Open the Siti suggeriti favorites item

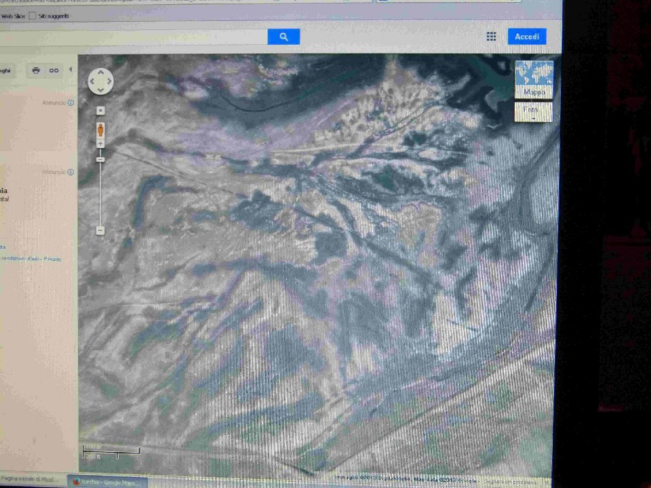49,16
